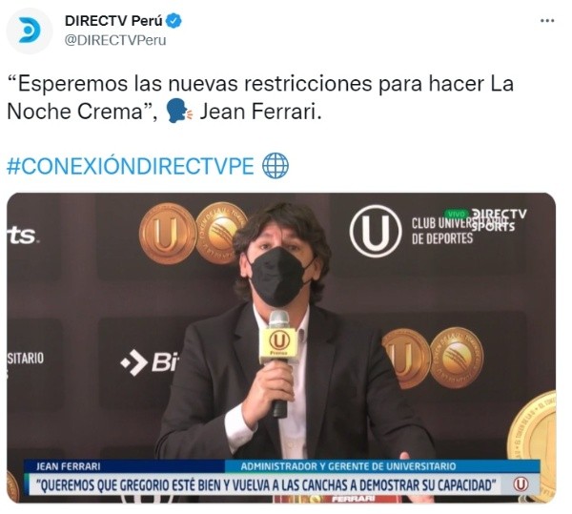Open the DIRECTV Perú account name
This screenshot has height=514, width=572.
(113, 21)
